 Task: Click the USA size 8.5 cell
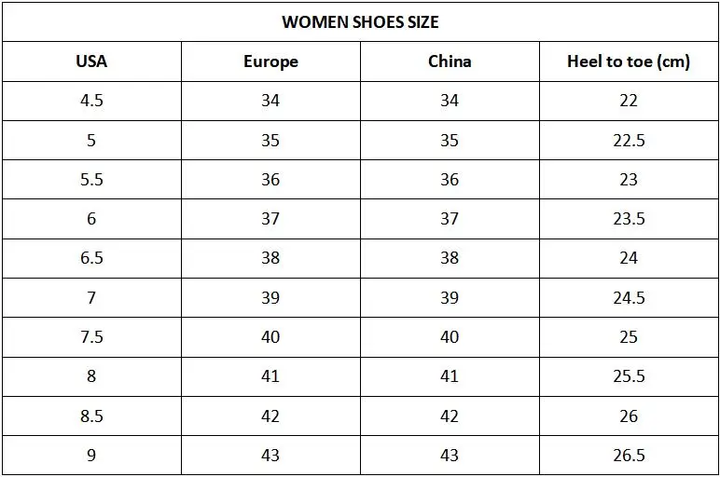[91, 416]
